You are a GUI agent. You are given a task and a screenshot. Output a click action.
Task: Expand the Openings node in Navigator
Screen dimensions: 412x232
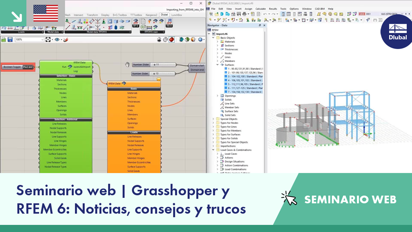point(217,96)
